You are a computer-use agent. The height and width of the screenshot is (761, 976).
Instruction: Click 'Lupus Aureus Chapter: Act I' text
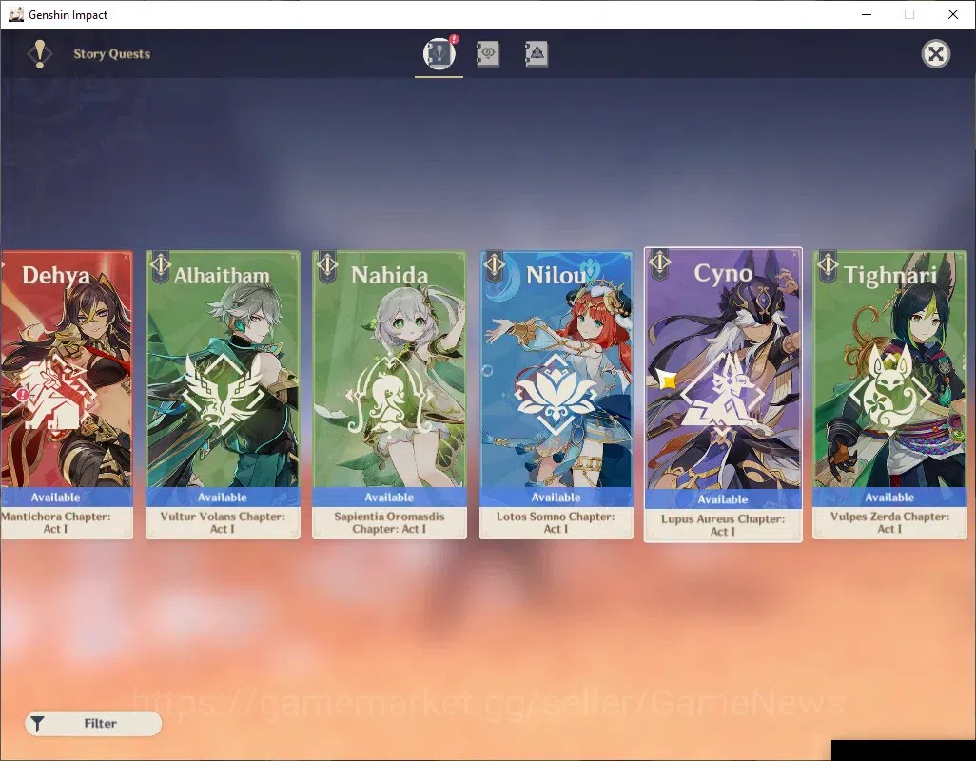click(723, 525)
